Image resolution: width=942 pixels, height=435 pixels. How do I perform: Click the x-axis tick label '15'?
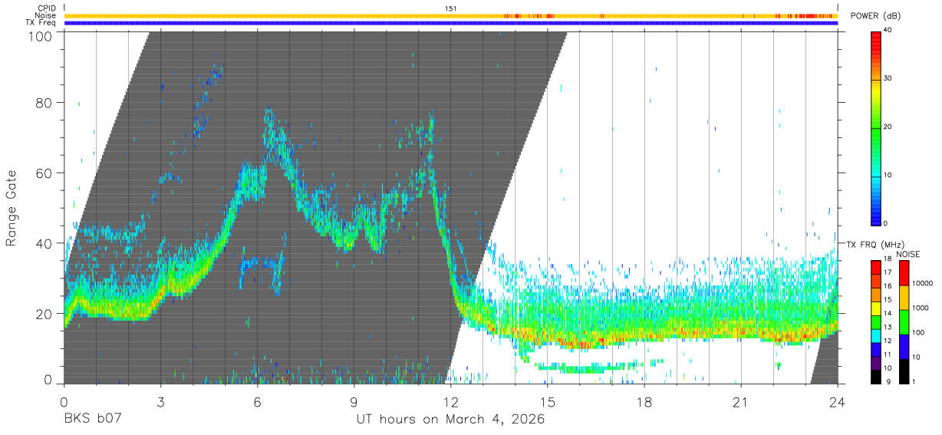tap(548, 402)
